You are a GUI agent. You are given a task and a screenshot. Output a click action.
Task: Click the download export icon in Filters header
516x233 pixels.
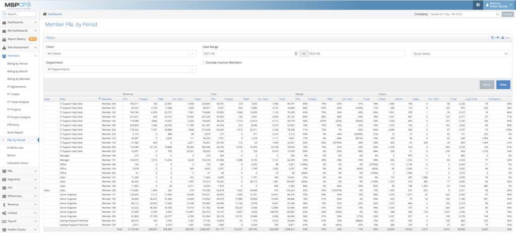point(502,38)
